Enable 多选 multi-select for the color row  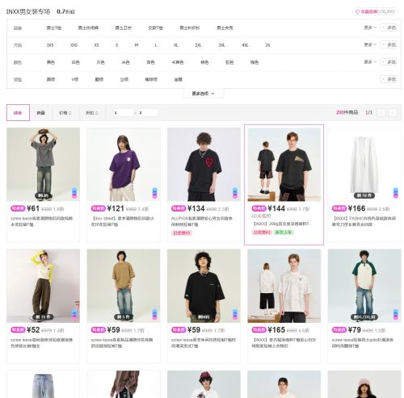(389, 62)
